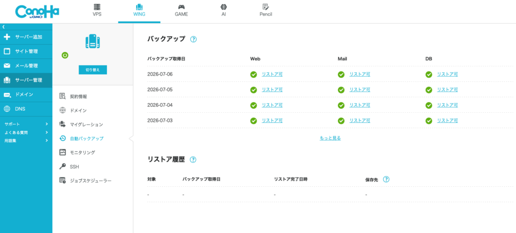
Task: Restore Web backup from 2026-07-06
Action: tap(272, 74)
